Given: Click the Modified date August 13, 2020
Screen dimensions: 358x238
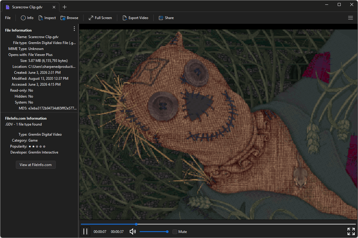Looking at the screenshot, I should click(x=48, y=79).
